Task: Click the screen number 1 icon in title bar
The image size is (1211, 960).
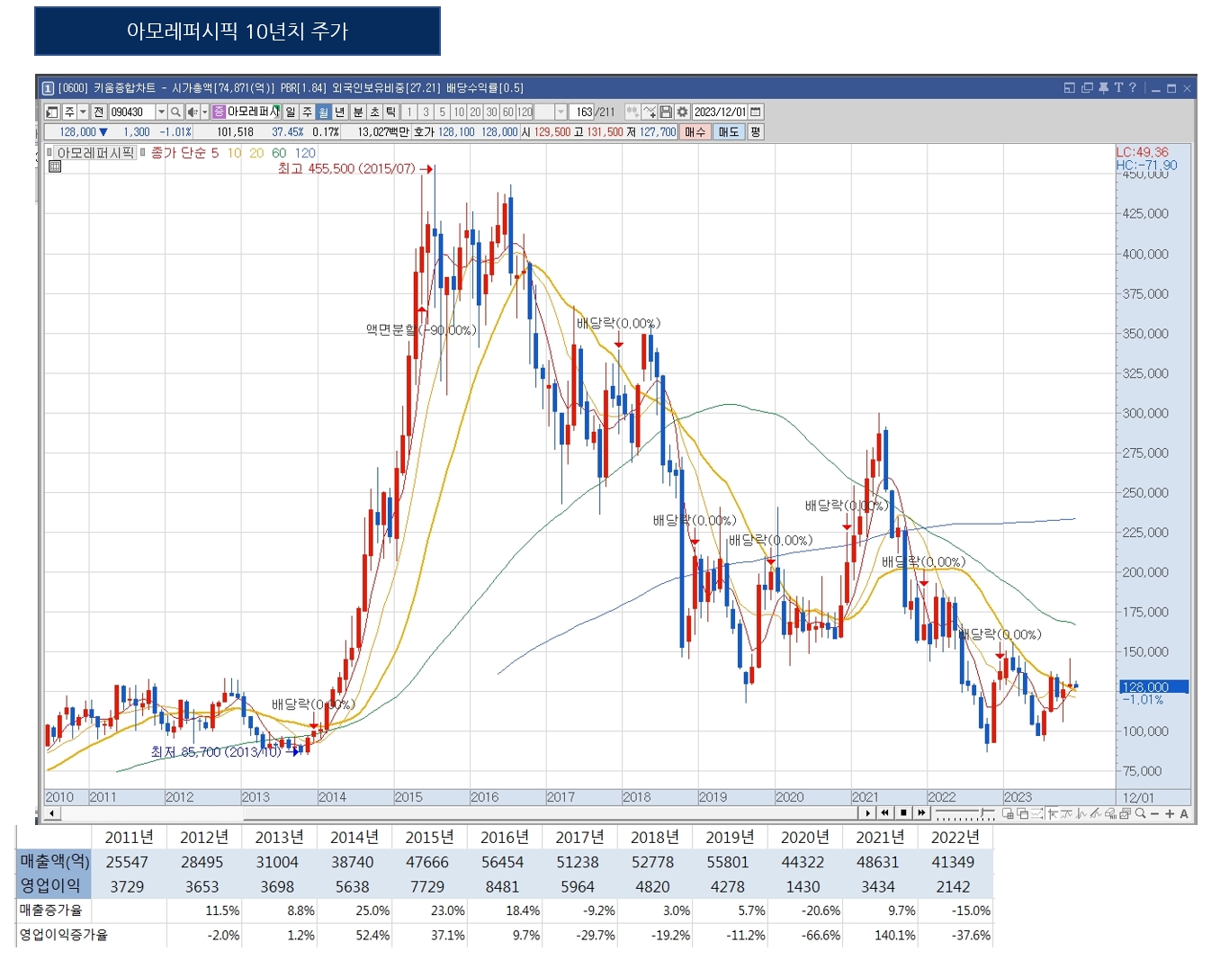Action: [48, 88]
